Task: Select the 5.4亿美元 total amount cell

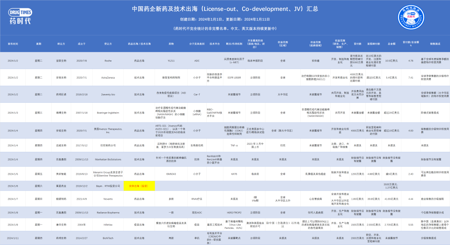Action: point(391,78)
